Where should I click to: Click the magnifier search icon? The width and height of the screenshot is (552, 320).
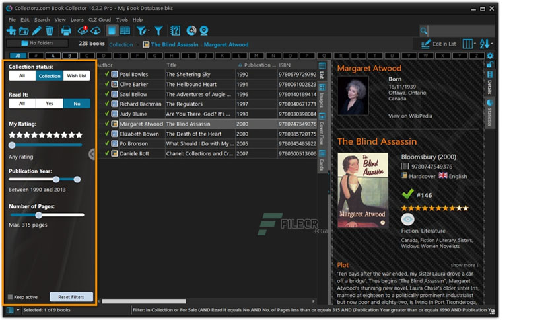pos(424,31)
